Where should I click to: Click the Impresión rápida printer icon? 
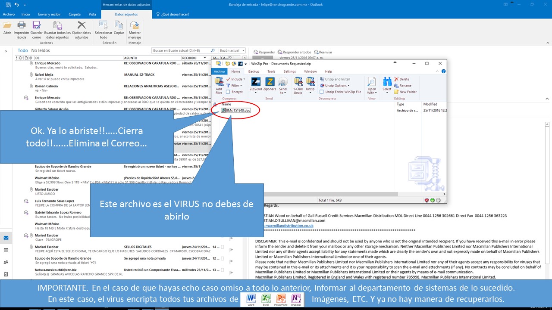tap(21, 25)
